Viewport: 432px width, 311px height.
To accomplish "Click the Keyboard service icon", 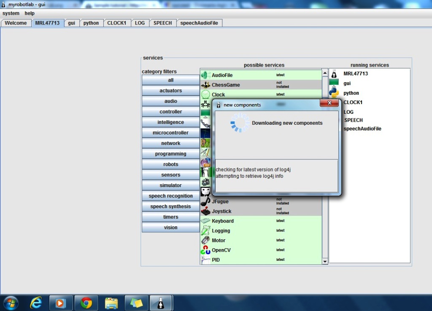I will click(205, 221).
